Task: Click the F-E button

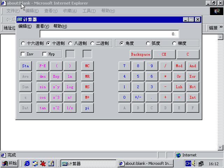Action: click(x=43, y=66)
